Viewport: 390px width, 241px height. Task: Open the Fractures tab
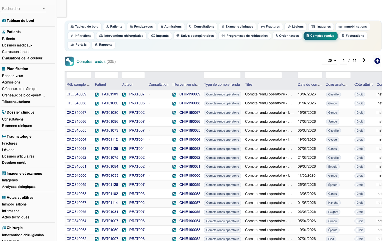pos(270,27)
